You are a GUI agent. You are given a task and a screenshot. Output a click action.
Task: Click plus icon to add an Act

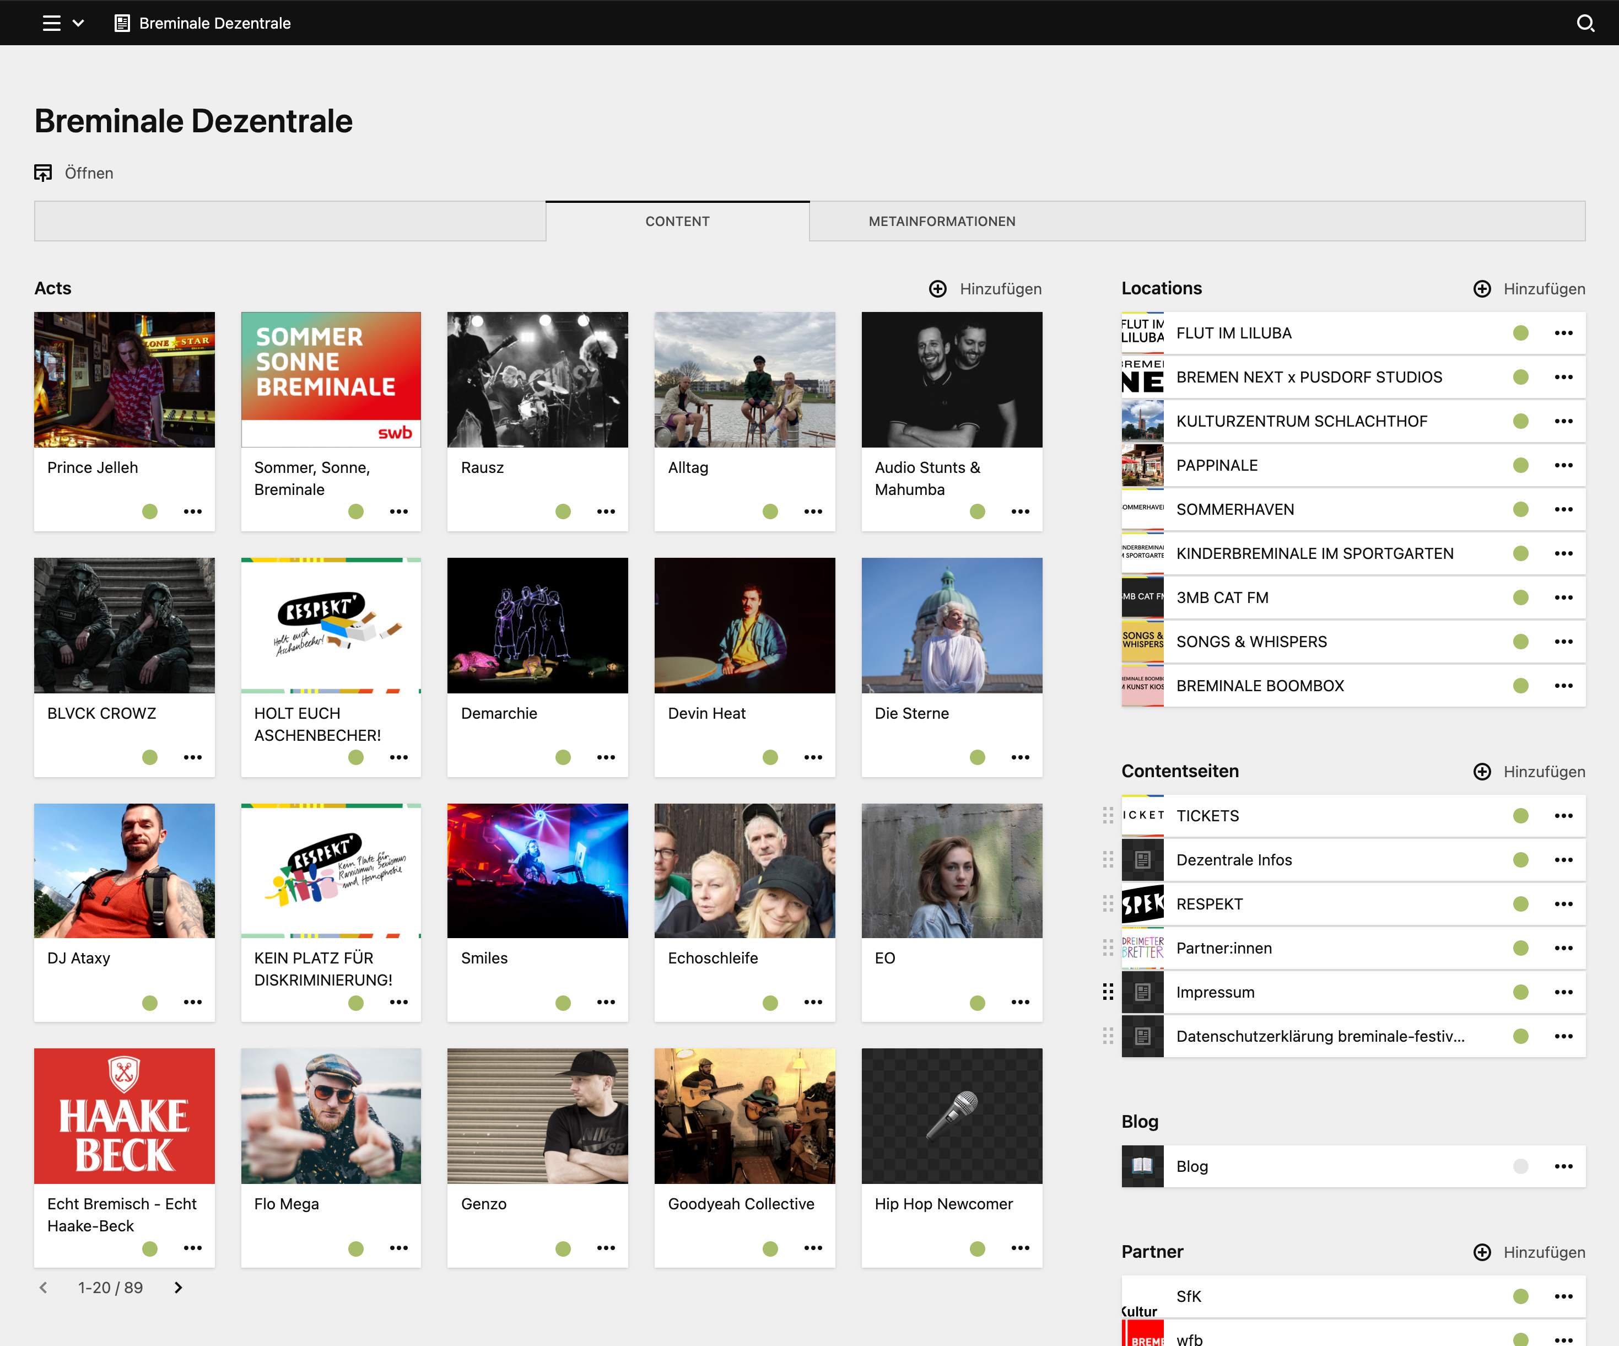click(937, 288)
